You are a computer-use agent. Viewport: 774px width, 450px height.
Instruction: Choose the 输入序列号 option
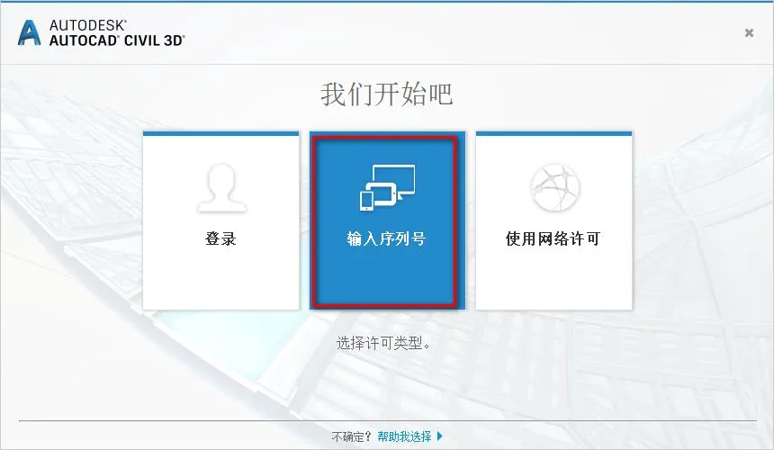pos(388,220)
